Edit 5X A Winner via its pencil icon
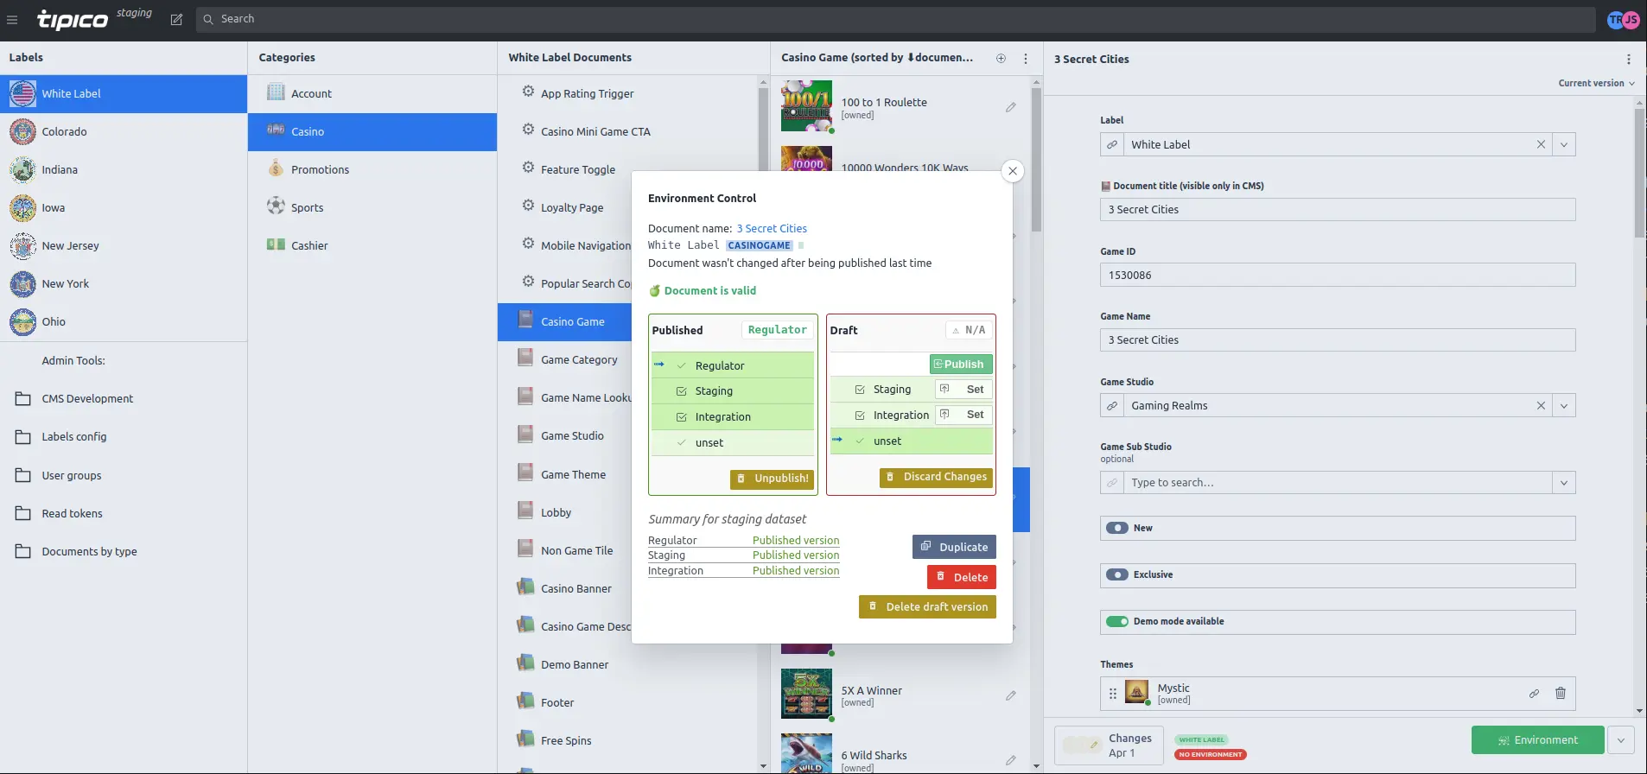Screen dimensions: 1647x774 [1010, 695]
